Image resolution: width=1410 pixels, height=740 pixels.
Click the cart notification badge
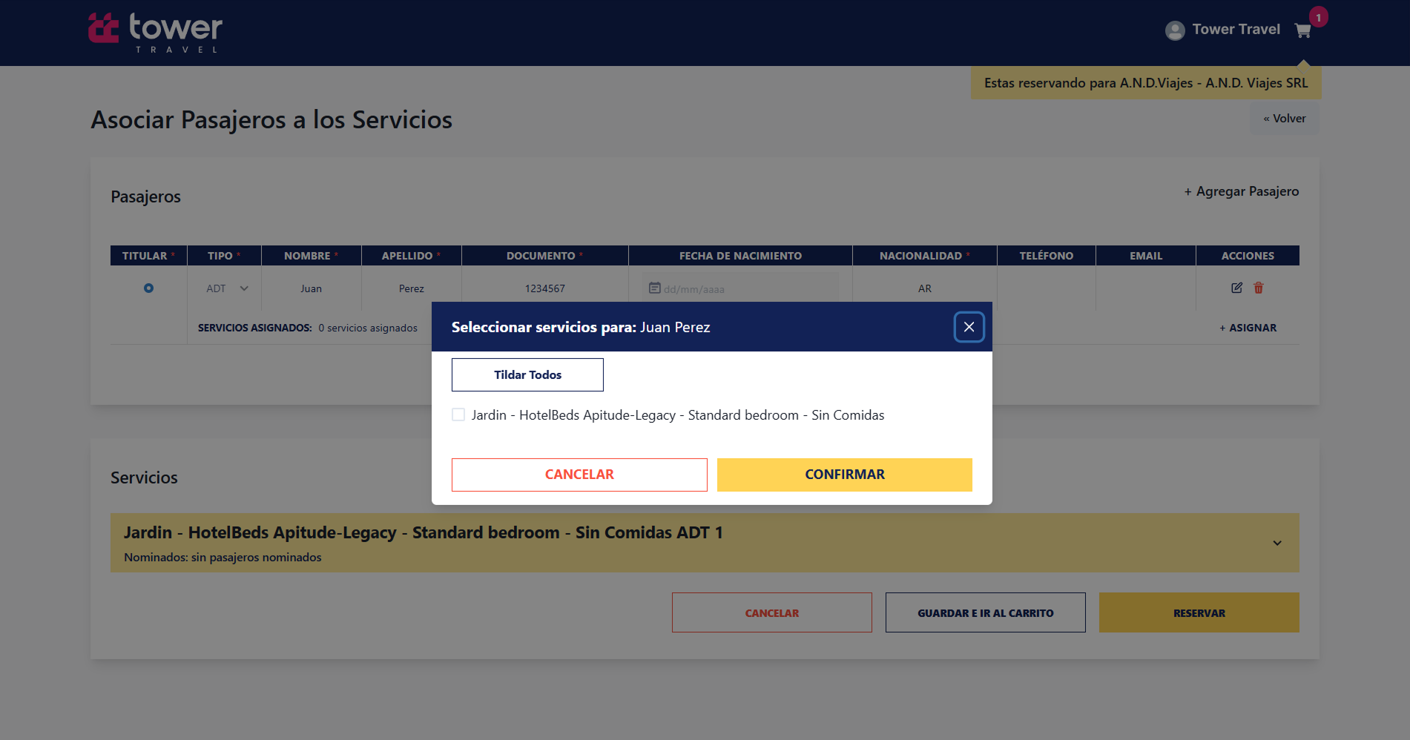point(1318,17)
